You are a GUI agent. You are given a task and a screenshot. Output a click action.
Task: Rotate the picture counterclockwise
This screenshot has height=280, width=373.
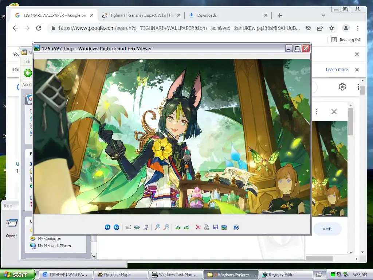(186, 227)
